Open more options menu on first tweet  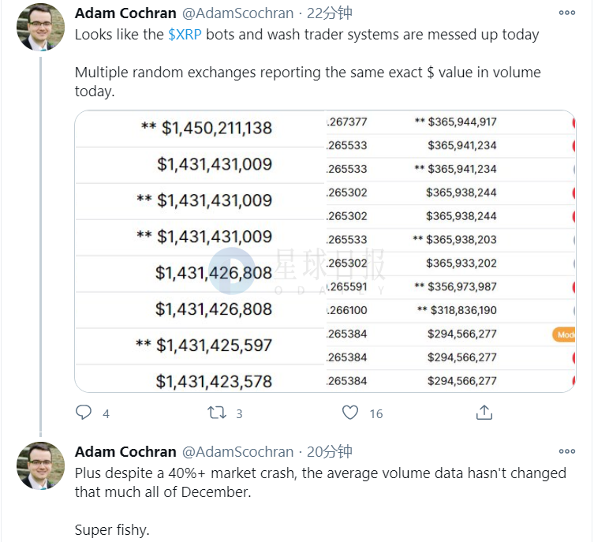click(x=566, y=13)
